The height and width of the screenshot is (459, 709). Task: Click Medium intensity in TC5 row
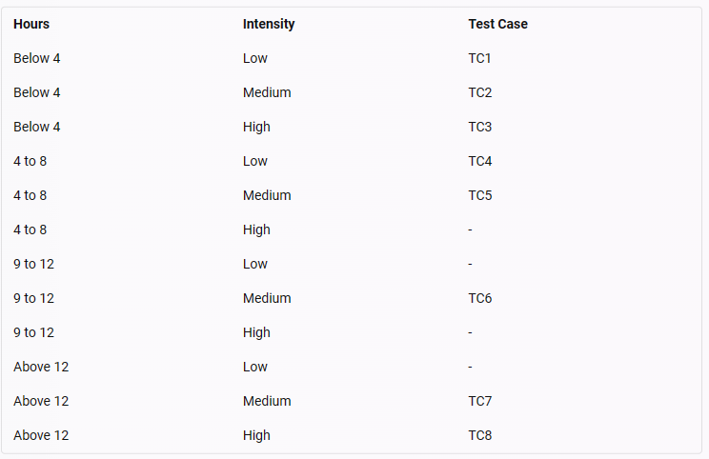267,195
